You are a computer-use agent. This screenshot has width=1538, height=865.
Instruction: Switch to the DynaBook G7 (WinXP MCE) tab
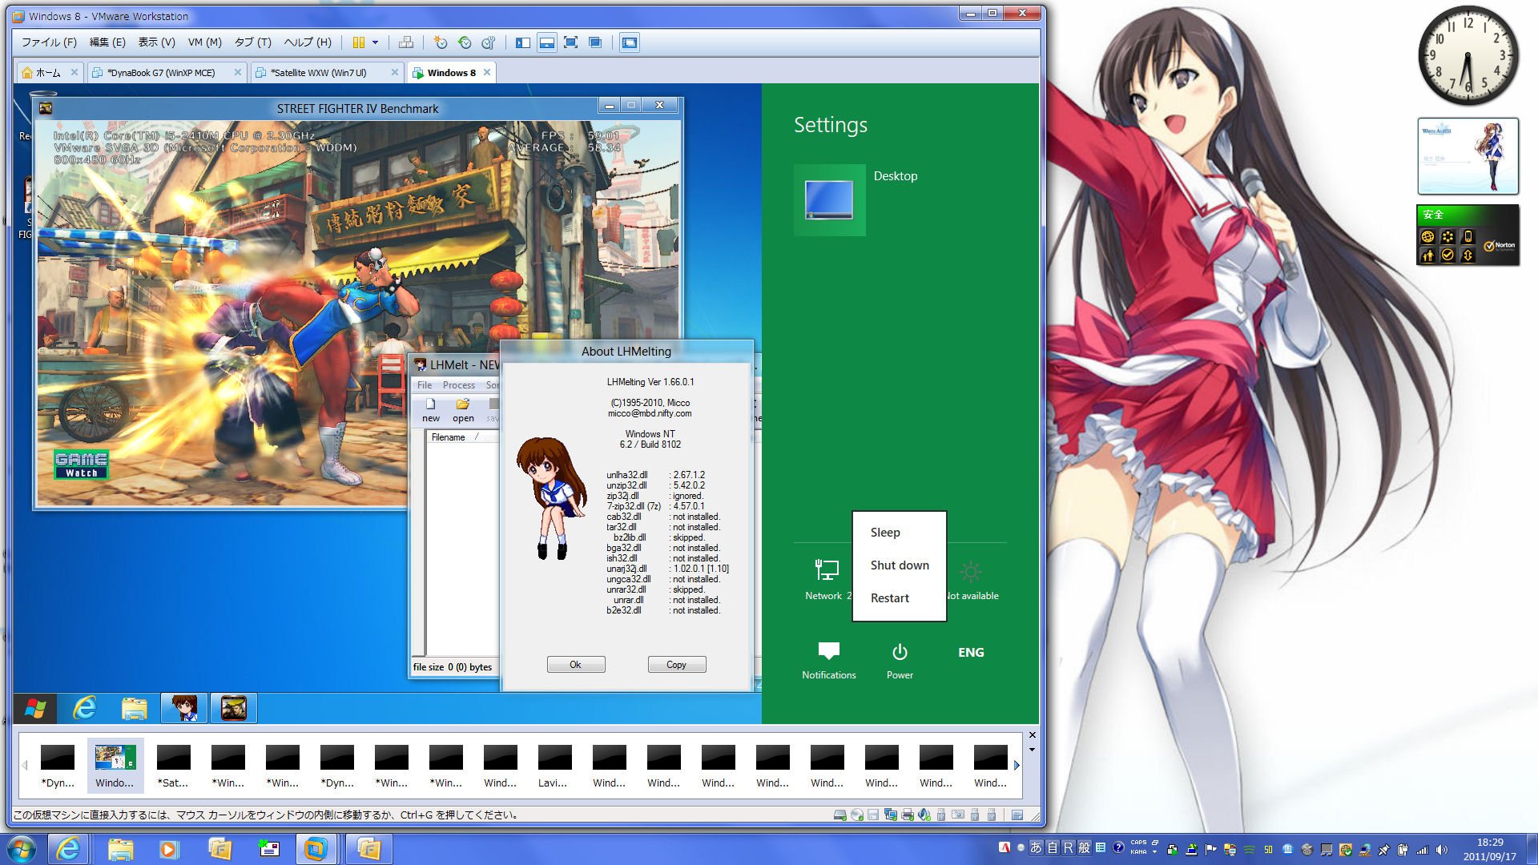click(x=161, y=73)
